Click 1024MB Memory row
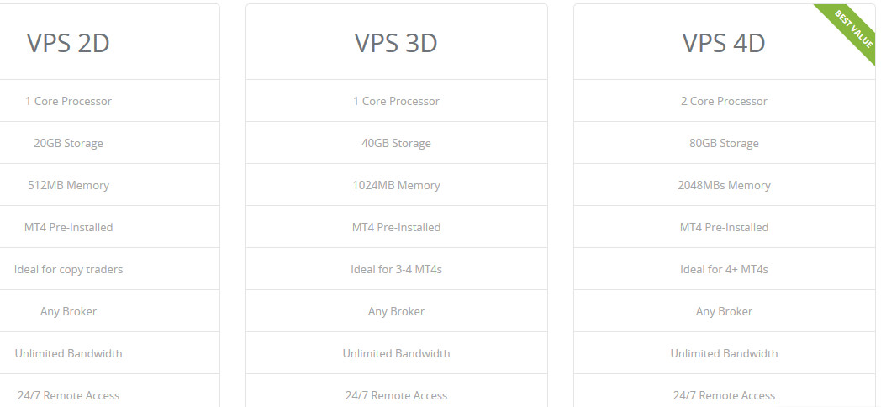 click(397, 185)
